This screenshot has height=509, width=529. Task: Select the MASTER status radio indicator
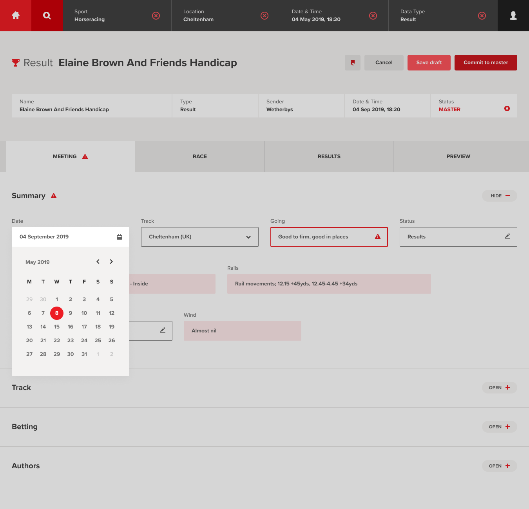point(507,108)
